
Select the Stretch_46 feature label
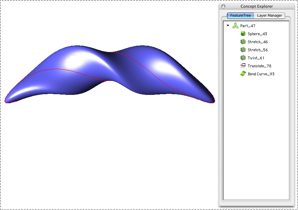[x=257, y=42]
